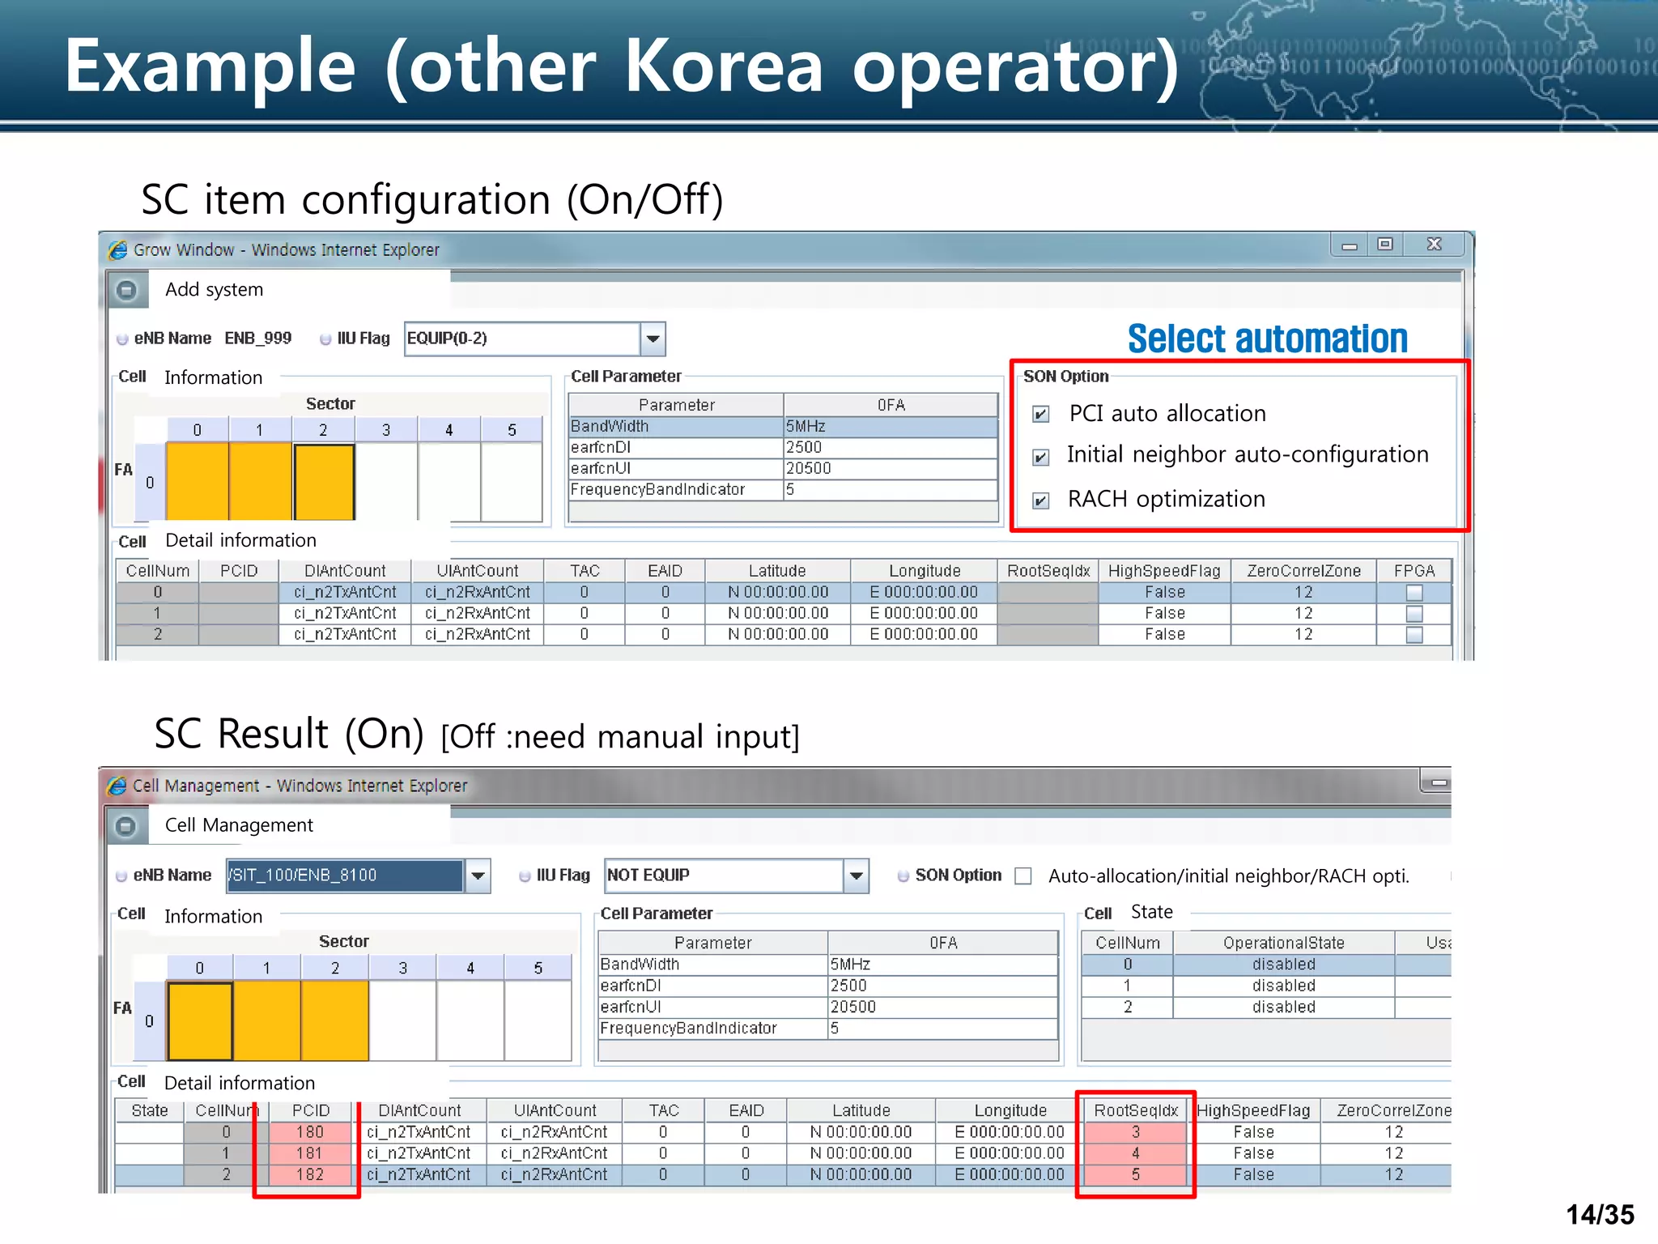Close the Grow Window
Screen dimensions: 1658x1244
pos(1434,245)
